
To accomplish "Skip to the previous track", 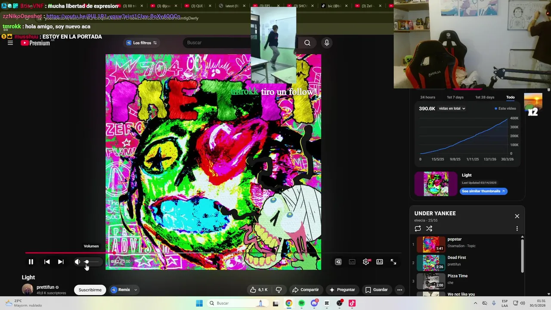I will [47, 262].
